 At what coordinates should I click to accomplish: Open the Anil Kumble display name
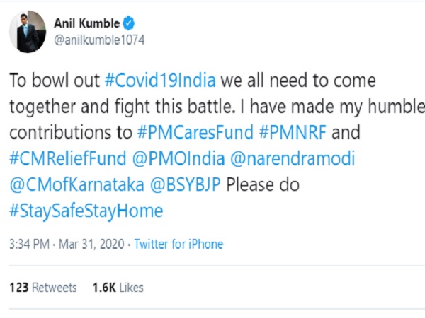86,23
